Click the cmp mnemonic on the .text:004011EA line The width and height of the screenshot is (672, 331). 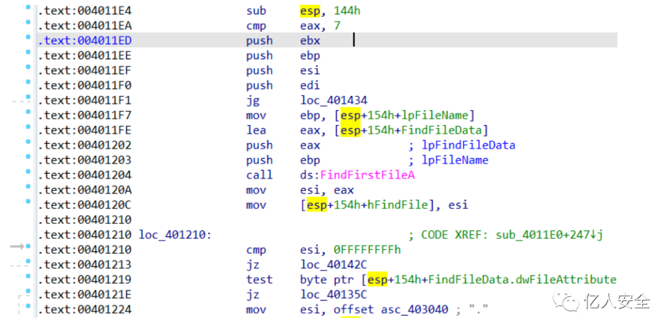click(256, 26)
